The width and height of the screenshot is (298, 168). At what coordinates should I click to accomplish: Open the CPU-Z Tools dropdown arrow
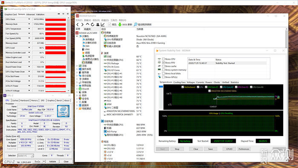click(44, 162)
